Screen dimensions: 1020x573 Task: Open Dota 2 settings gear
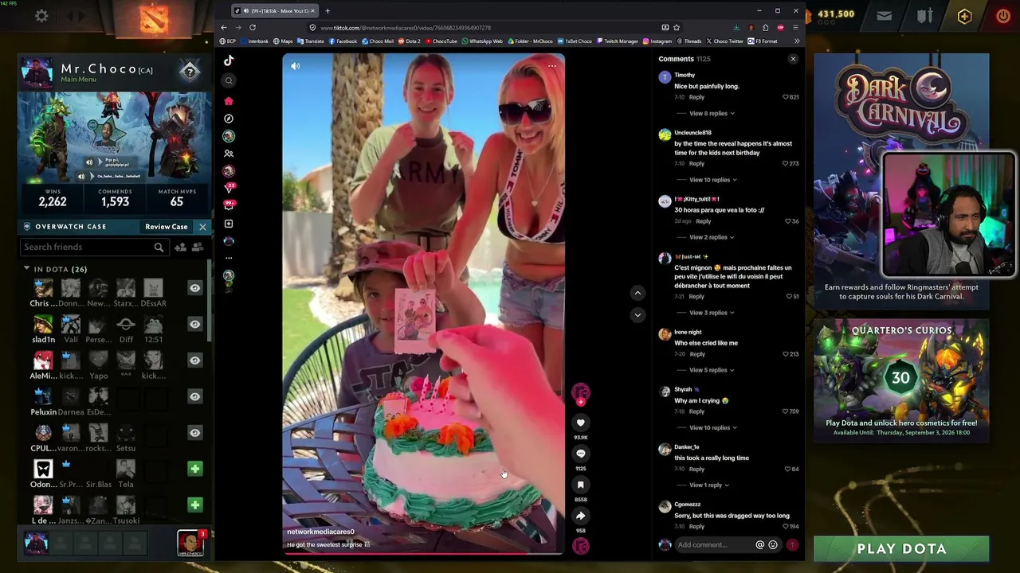coord(41,16)
